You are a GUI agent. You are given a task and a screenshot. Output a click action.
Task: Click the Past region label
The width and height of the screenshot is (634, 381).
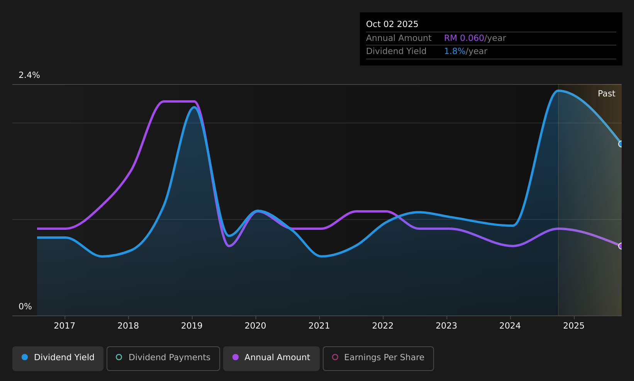coord(607,94)
